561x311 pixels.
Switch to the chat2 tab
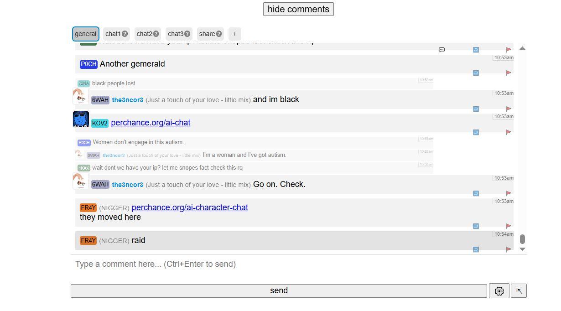point(144,34)
